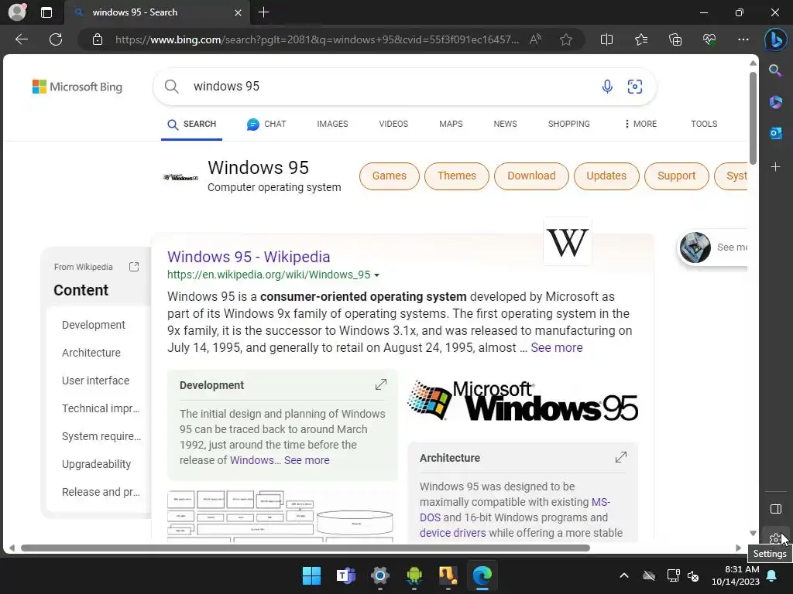Click the browser address bar URL
This screenshot has width=793, height=594.
[x=317, y=39]
